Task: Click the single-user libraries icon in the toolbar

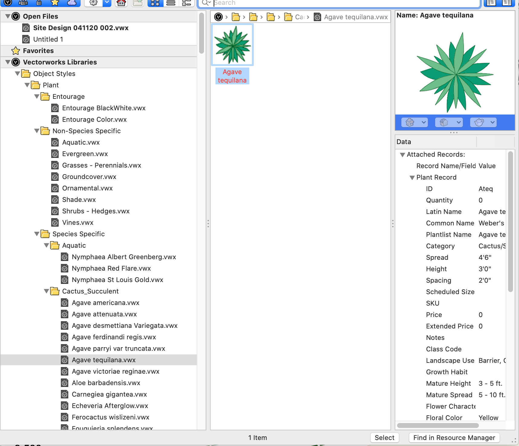Action: click(x=39, y=3)
